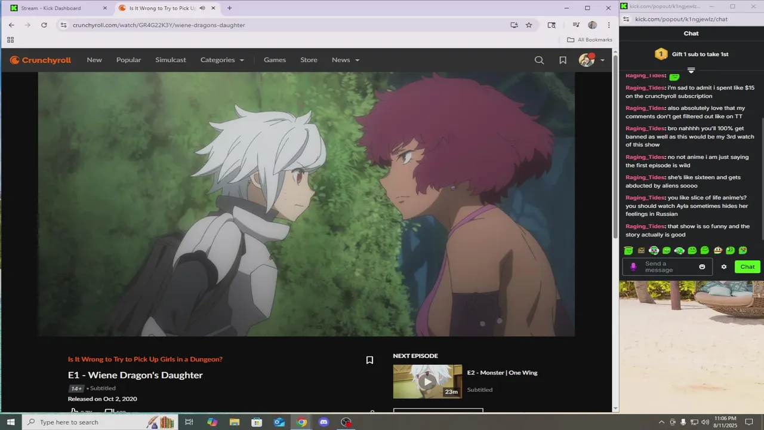The image size is (764, 430).
Task: Bookmark this tab with the star icon
Action: click(529, 25)
